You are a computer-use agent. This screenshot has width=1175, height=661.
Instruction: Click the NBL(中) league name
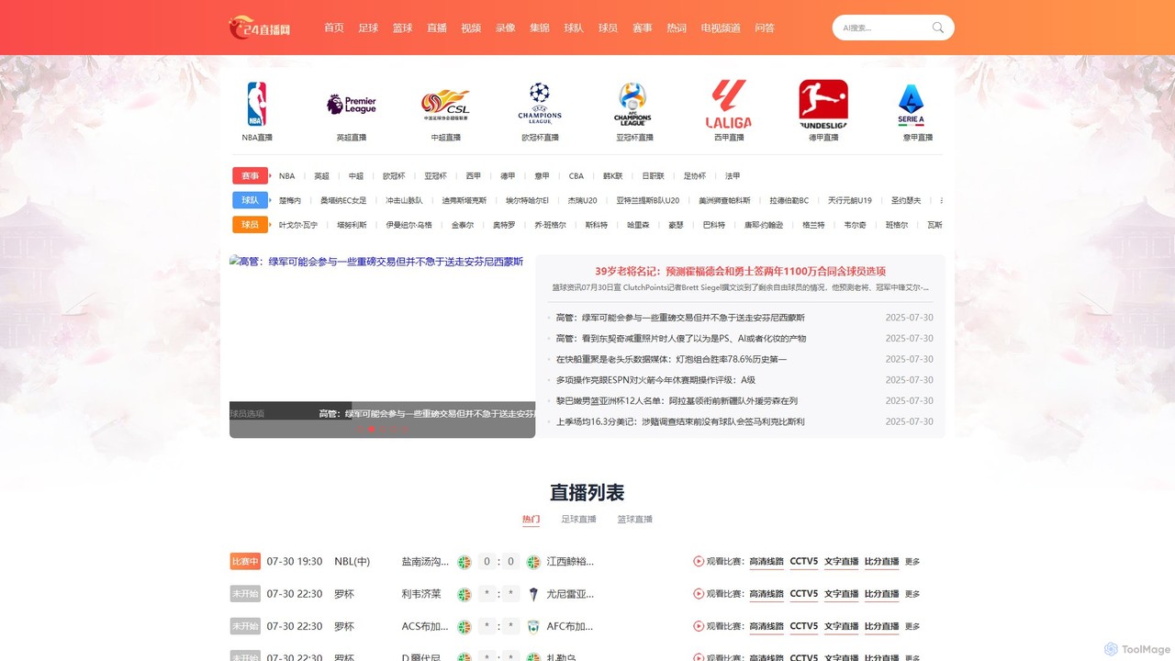[x=352, y=562]
